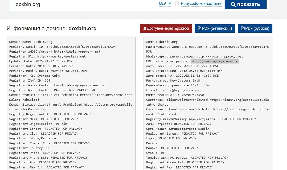This screenshot has height=170, width=287.
Task: Click E-mail:: abuse@key-systems.net
Action: pos(174,90)
